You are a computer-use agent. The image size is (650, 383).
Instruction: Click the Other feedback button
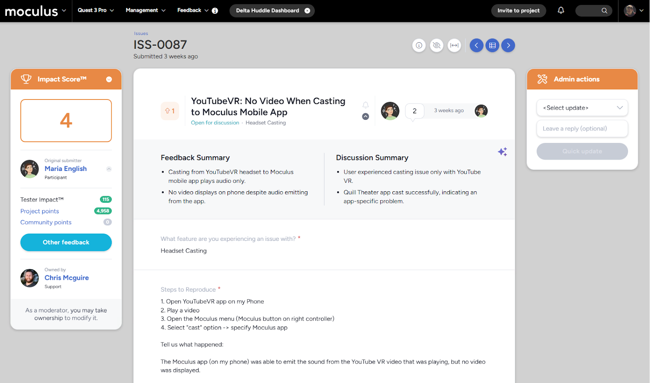click(x=66, y=242)
